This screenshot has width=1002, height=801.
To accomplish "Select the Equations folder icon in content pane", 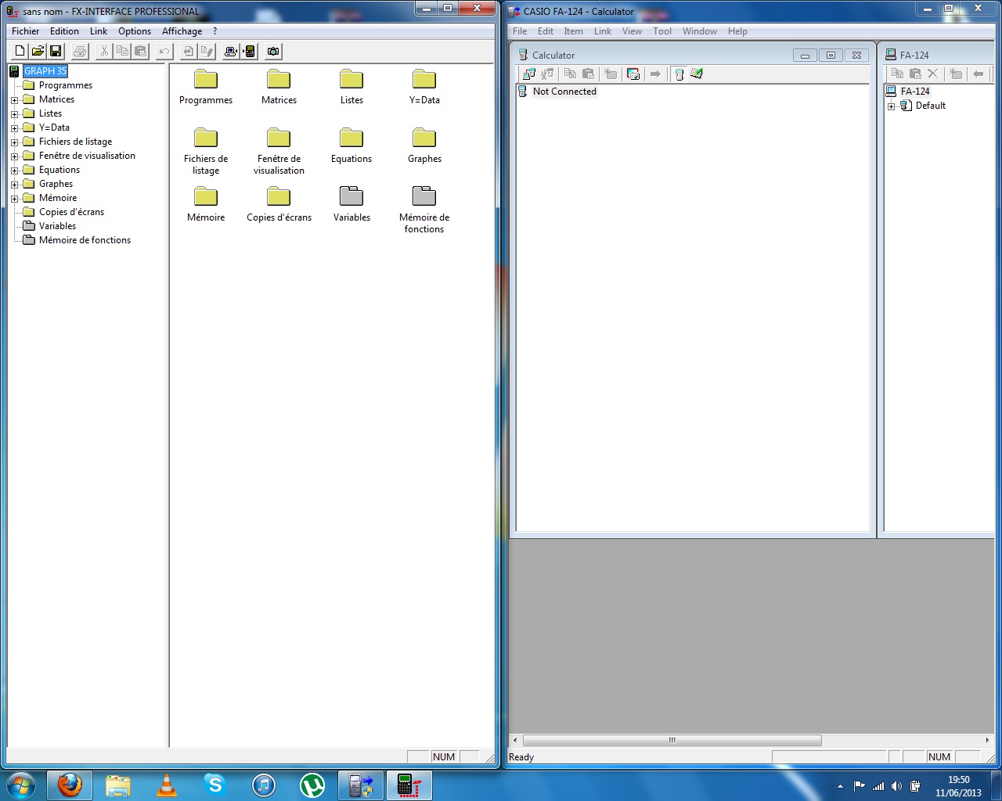I will coord(351,138).
